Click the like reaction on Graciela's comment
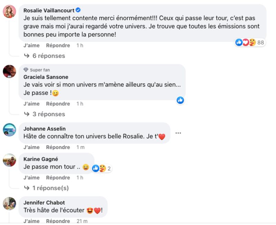Image resolution: width=276 pixels, height=225 pixels. [180, 100]
